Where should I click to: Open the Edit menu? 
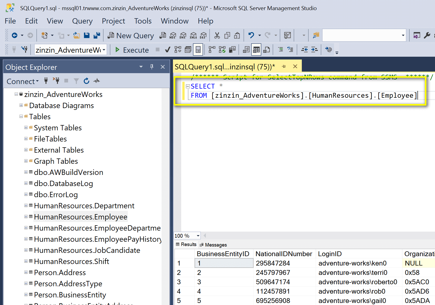tap(31, 21)
